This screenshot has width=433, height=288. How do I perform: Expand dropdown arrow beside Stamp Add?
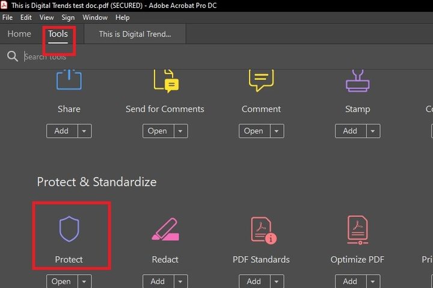(x=373, y=131)
